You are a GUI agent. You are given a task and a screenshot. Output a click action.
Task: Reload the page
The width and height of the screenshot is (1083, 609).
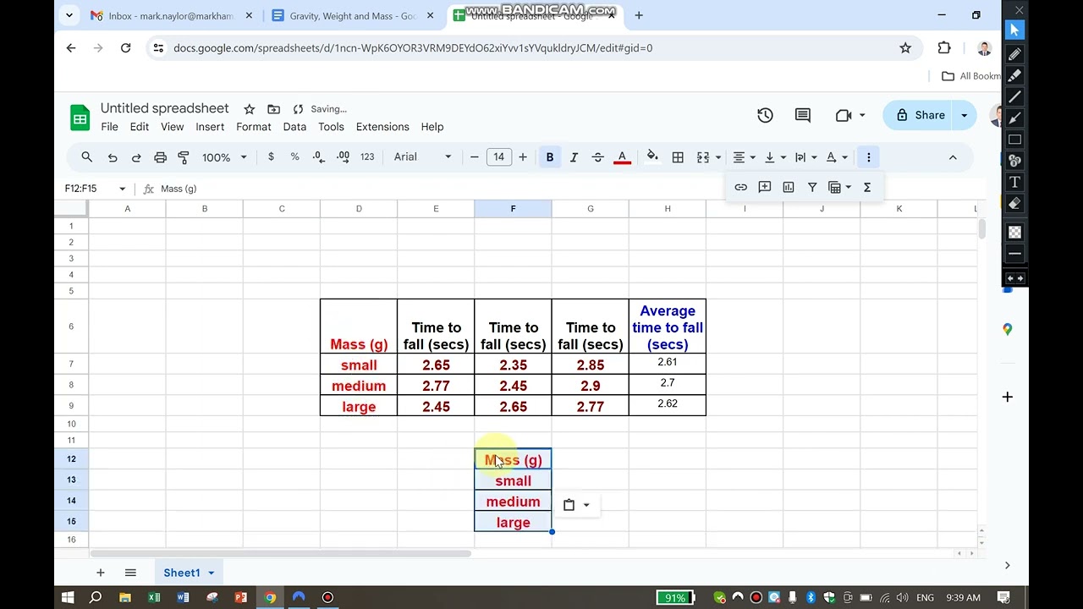tap(125, 48)
